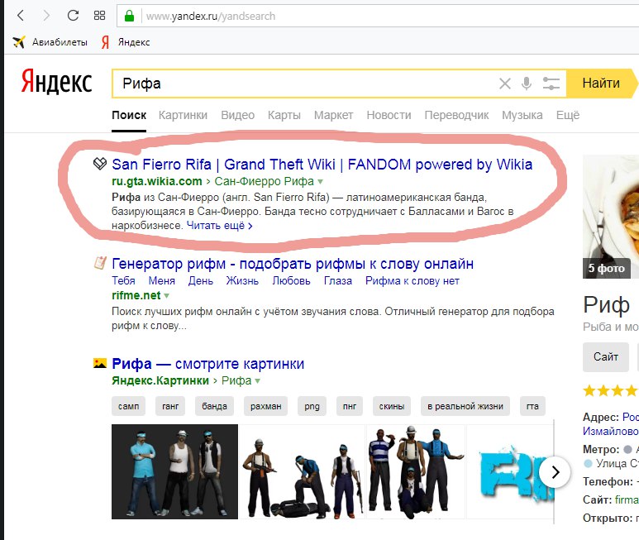The width and height of the screenshot is (639, 540).
Task: Click the green padlock security icon
Action: coord(130,16)
